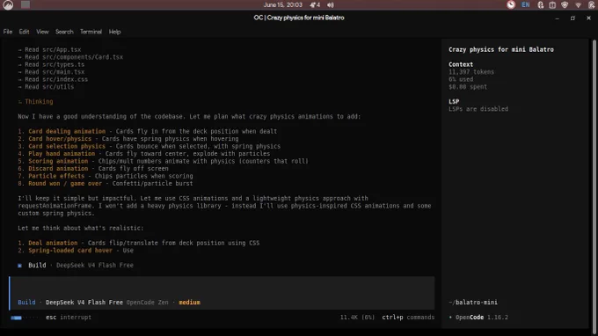Viewport: 598px width, 336px height.
Task: Click the 'Read src/utils' line
Action: (46, 86)
